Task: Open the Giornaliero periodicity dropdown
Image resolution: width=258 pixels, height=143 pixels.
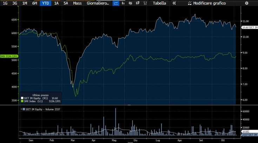Action: pyautogui.click(x=98, y=3)
